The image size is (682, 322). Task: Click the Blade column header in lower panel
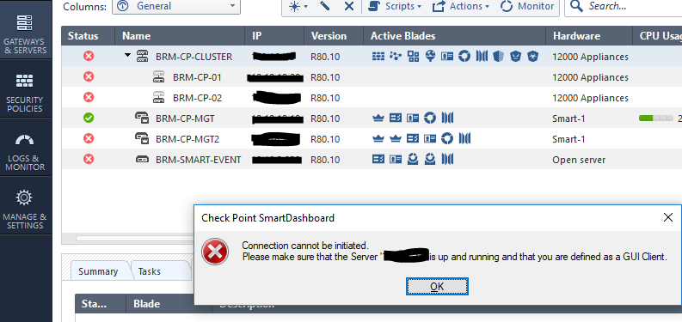click(x=169, y=304)
